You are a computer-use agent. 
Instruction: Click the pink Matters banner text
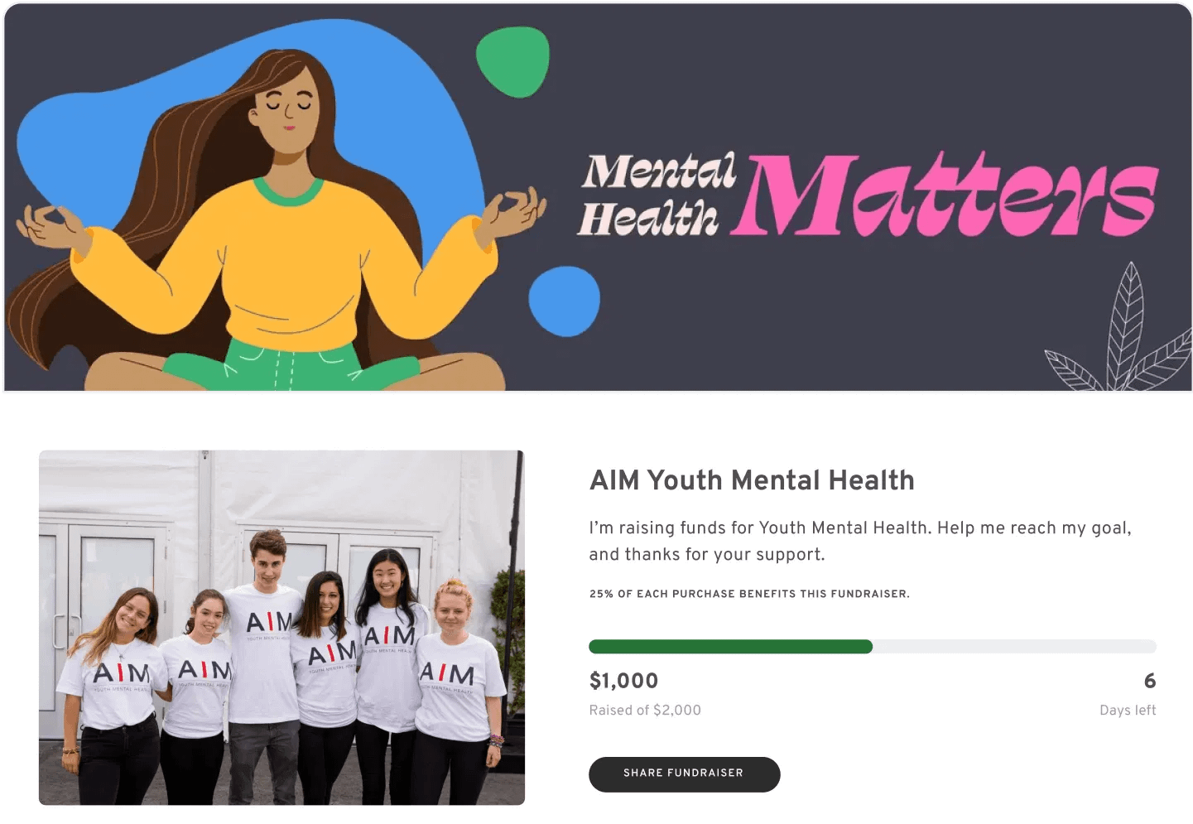(945, 195)
